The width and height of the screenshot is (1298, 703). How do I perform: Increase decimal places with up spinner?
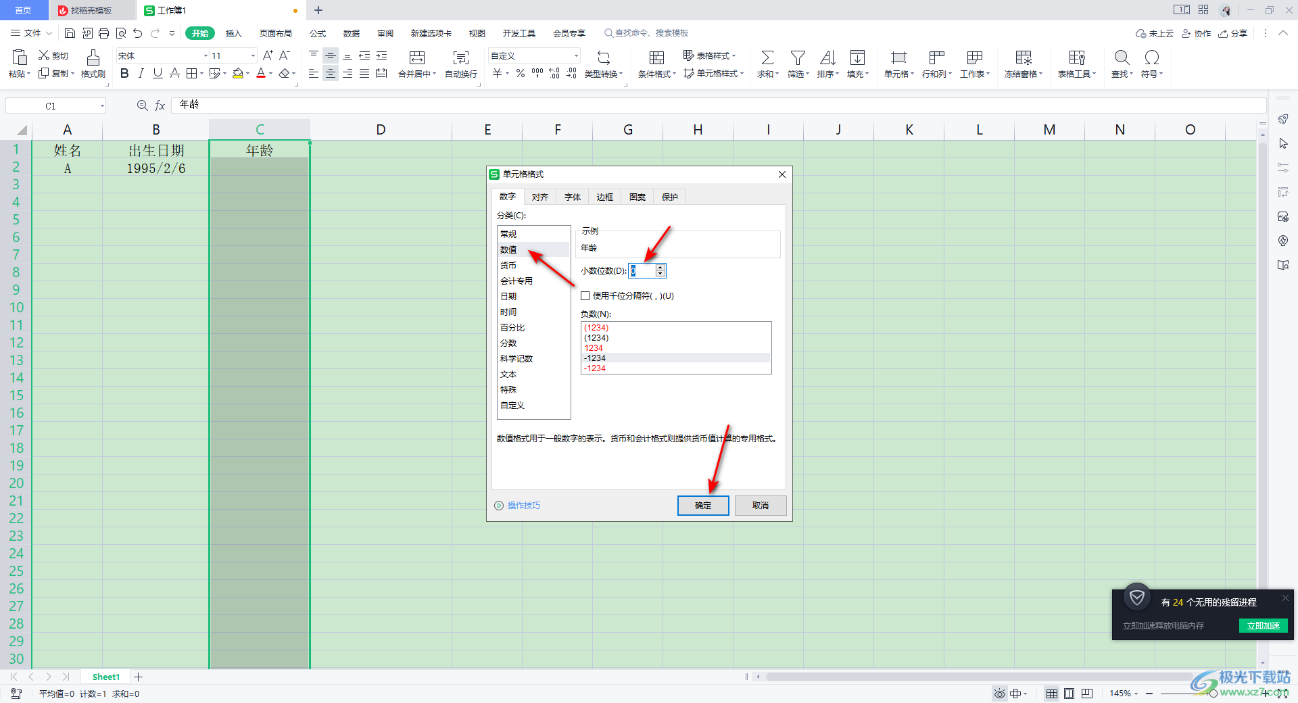660,267
